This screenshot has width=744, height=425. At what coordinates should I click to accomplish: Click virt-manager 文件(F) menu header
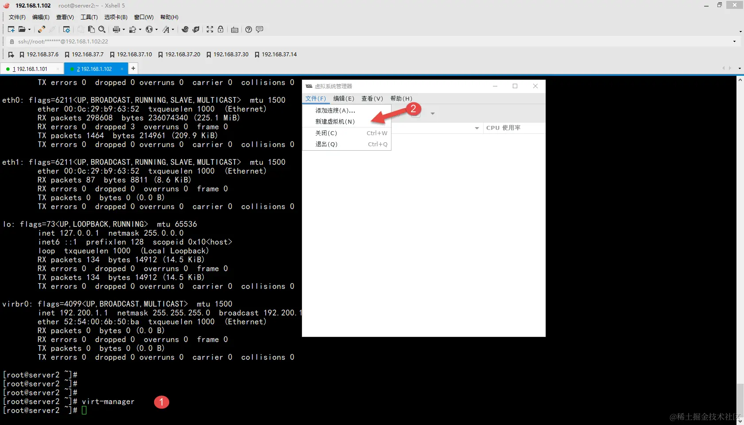pyautogui.click(x=316, y=98)
